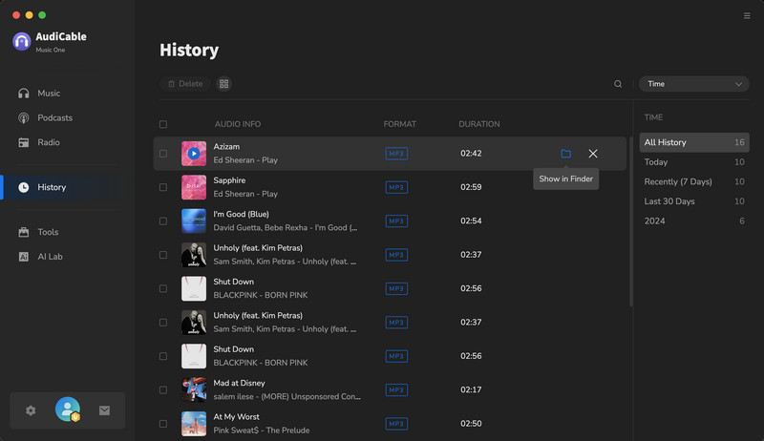Click the AUDIO INFO column header
The image size is (764, 441).
[x=237, y=124]
